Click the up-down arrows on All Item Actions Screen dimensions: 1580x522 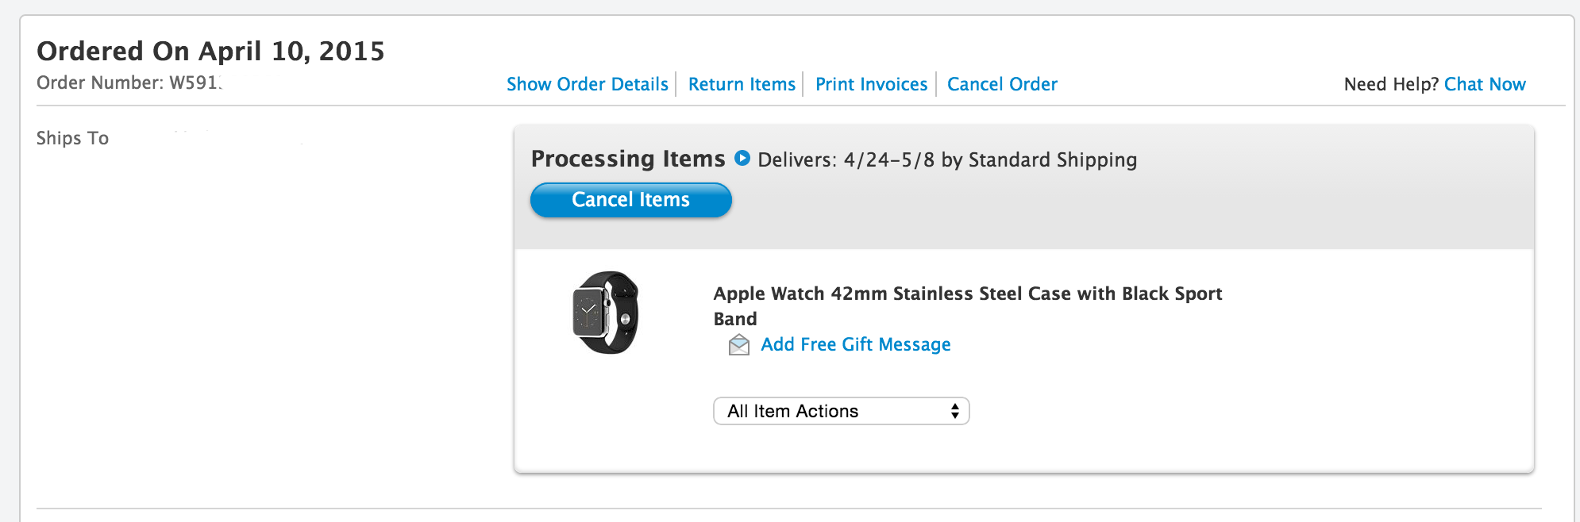954,411
